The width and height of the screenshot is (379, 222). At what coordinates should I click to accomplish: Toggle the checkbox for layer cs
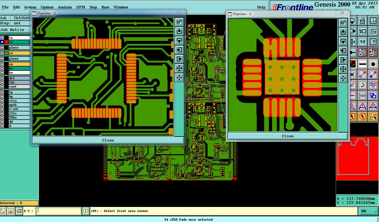[2, 53]
